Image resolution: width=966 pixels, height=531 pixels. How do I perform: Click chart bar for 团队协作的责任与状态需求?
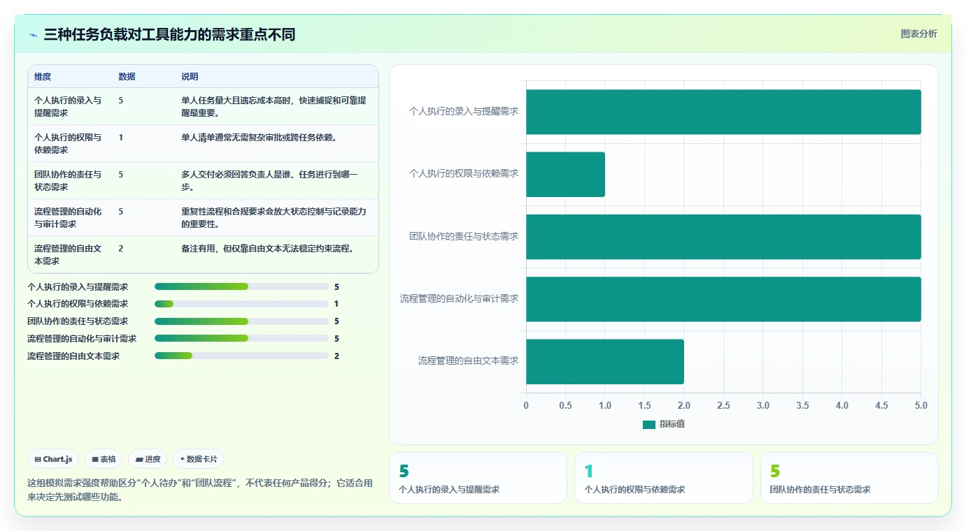[723, 237]
